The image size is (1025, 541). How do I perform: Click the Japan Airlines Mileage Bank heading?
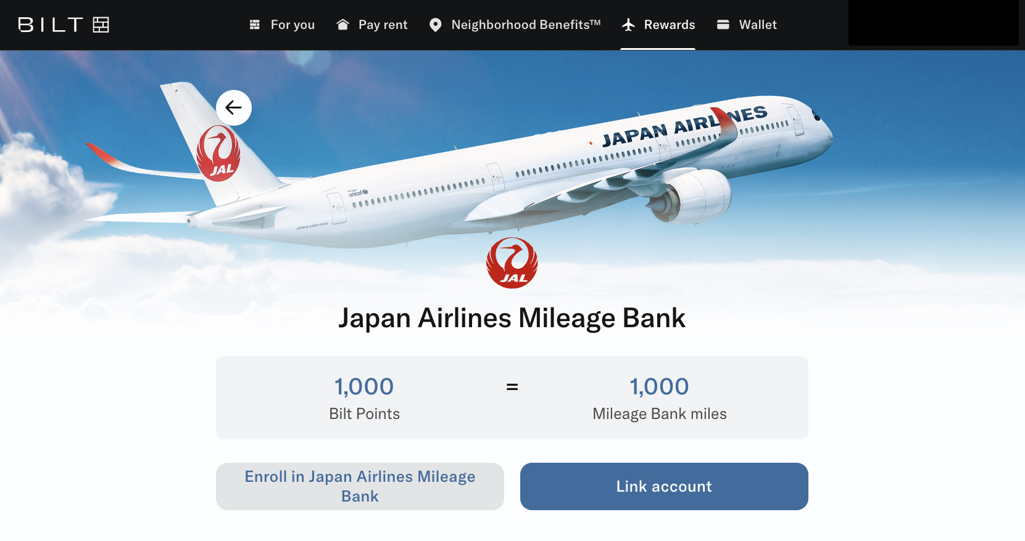pyautogui.click(x=512, y=318)
